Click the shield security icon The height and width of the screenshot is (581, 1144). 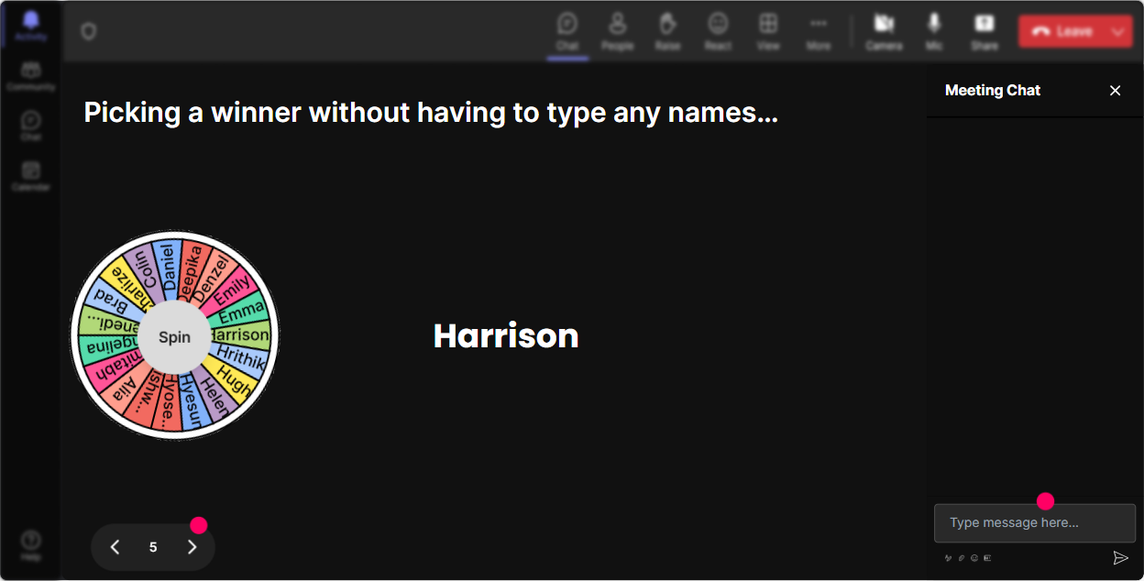pyautogui.click(x=89, y=31)
